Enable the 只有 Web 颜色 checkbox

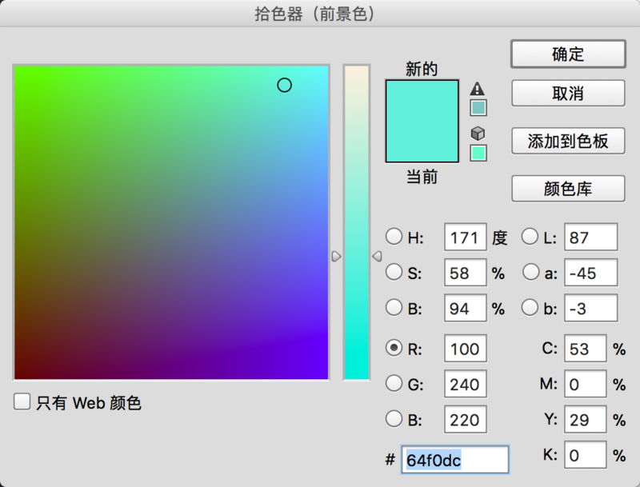coord(22,401)
